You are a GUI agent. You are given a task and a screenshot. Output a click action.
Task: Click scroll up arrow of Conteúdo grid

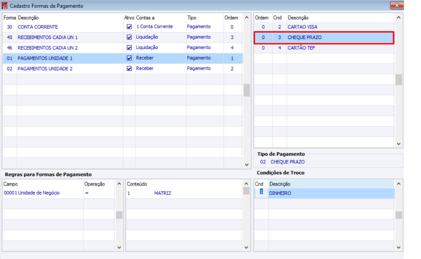(246, 184)
